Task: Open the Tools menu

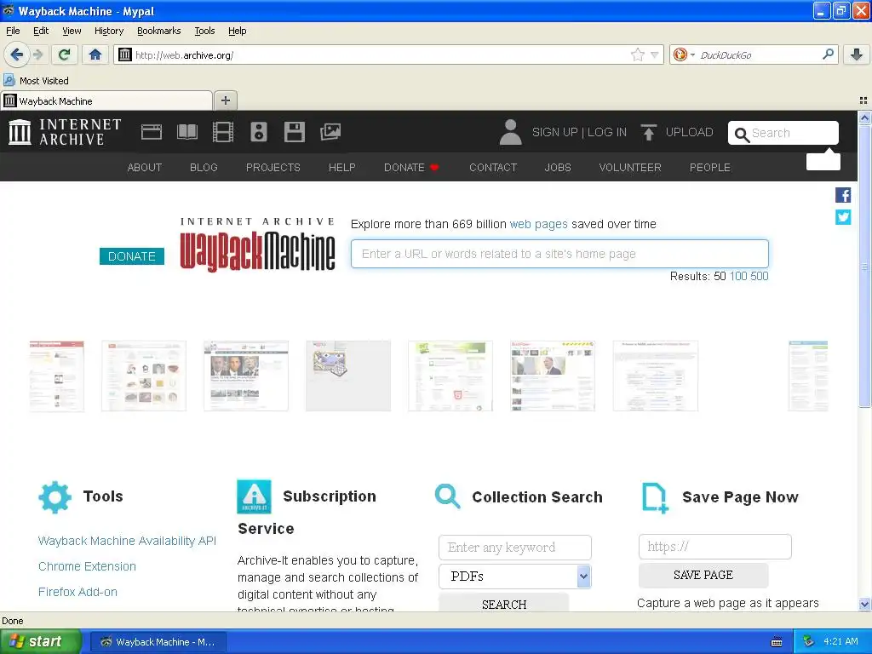Action: (x=204, y=31)
